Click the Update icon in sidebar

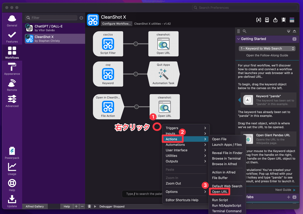pyautogui.click(x=12, y=201)
